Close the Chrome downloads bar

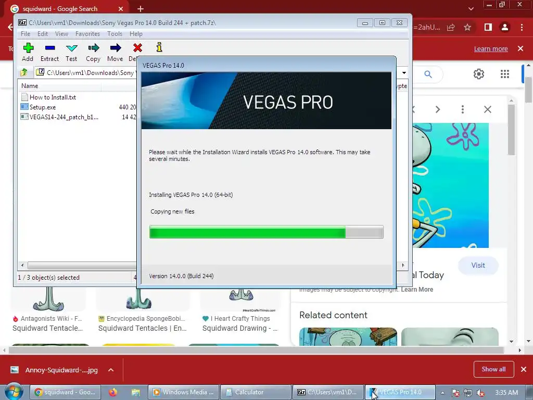[x=524, y=369]
